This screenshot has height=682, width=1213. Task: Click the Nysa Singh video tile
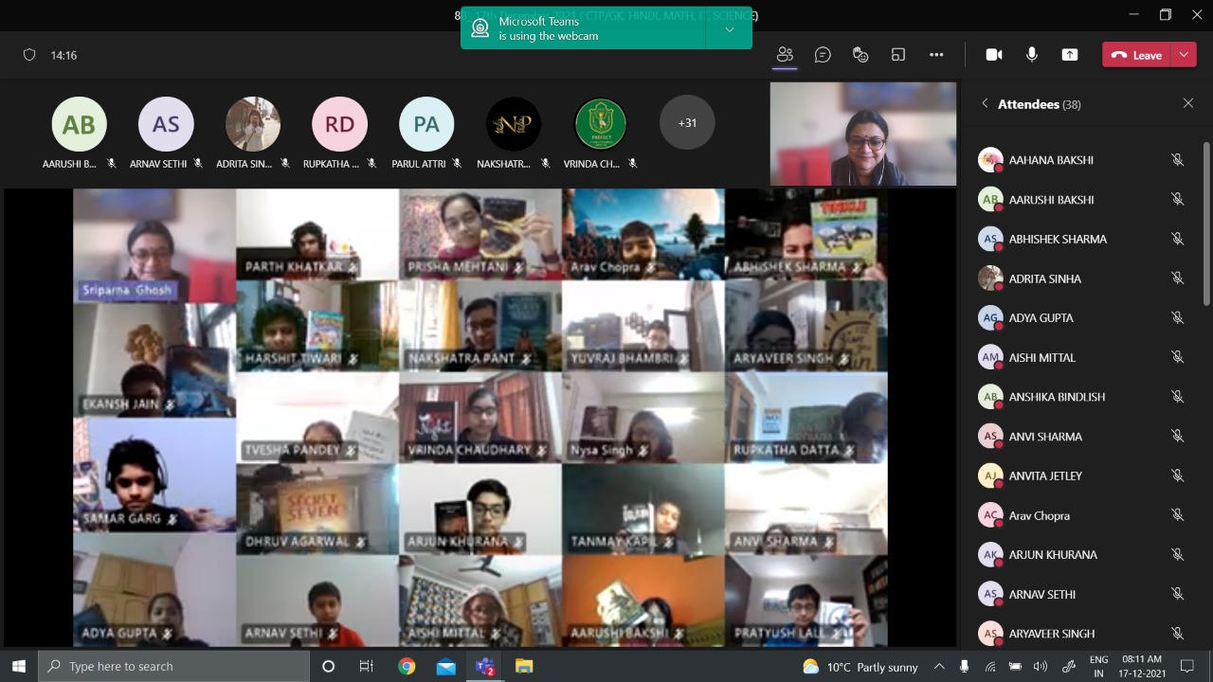(x=643, y=417)
